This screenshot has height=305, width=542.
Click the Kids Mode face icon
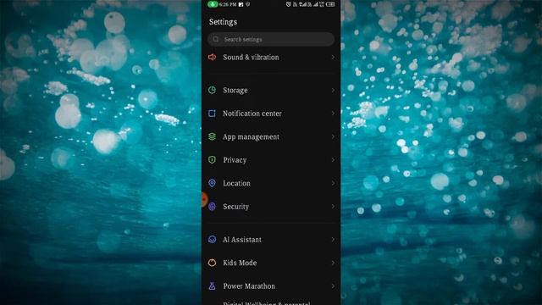tap(212, 263)
